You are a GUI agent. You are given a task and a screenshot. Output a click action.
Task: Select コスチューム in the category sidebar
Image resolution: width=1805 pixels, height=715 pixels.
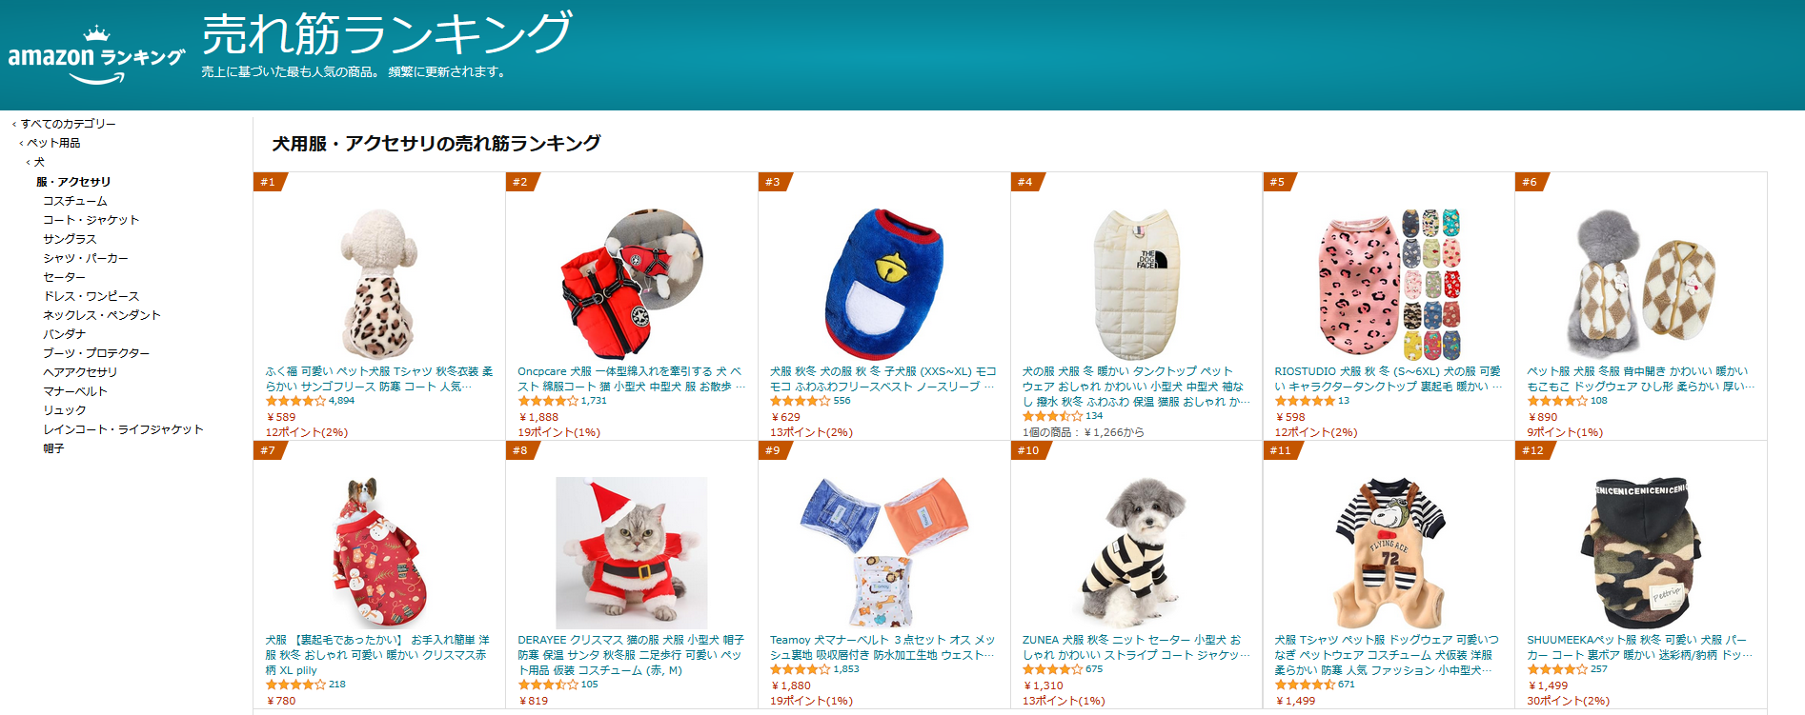click(x=75, y=201)
